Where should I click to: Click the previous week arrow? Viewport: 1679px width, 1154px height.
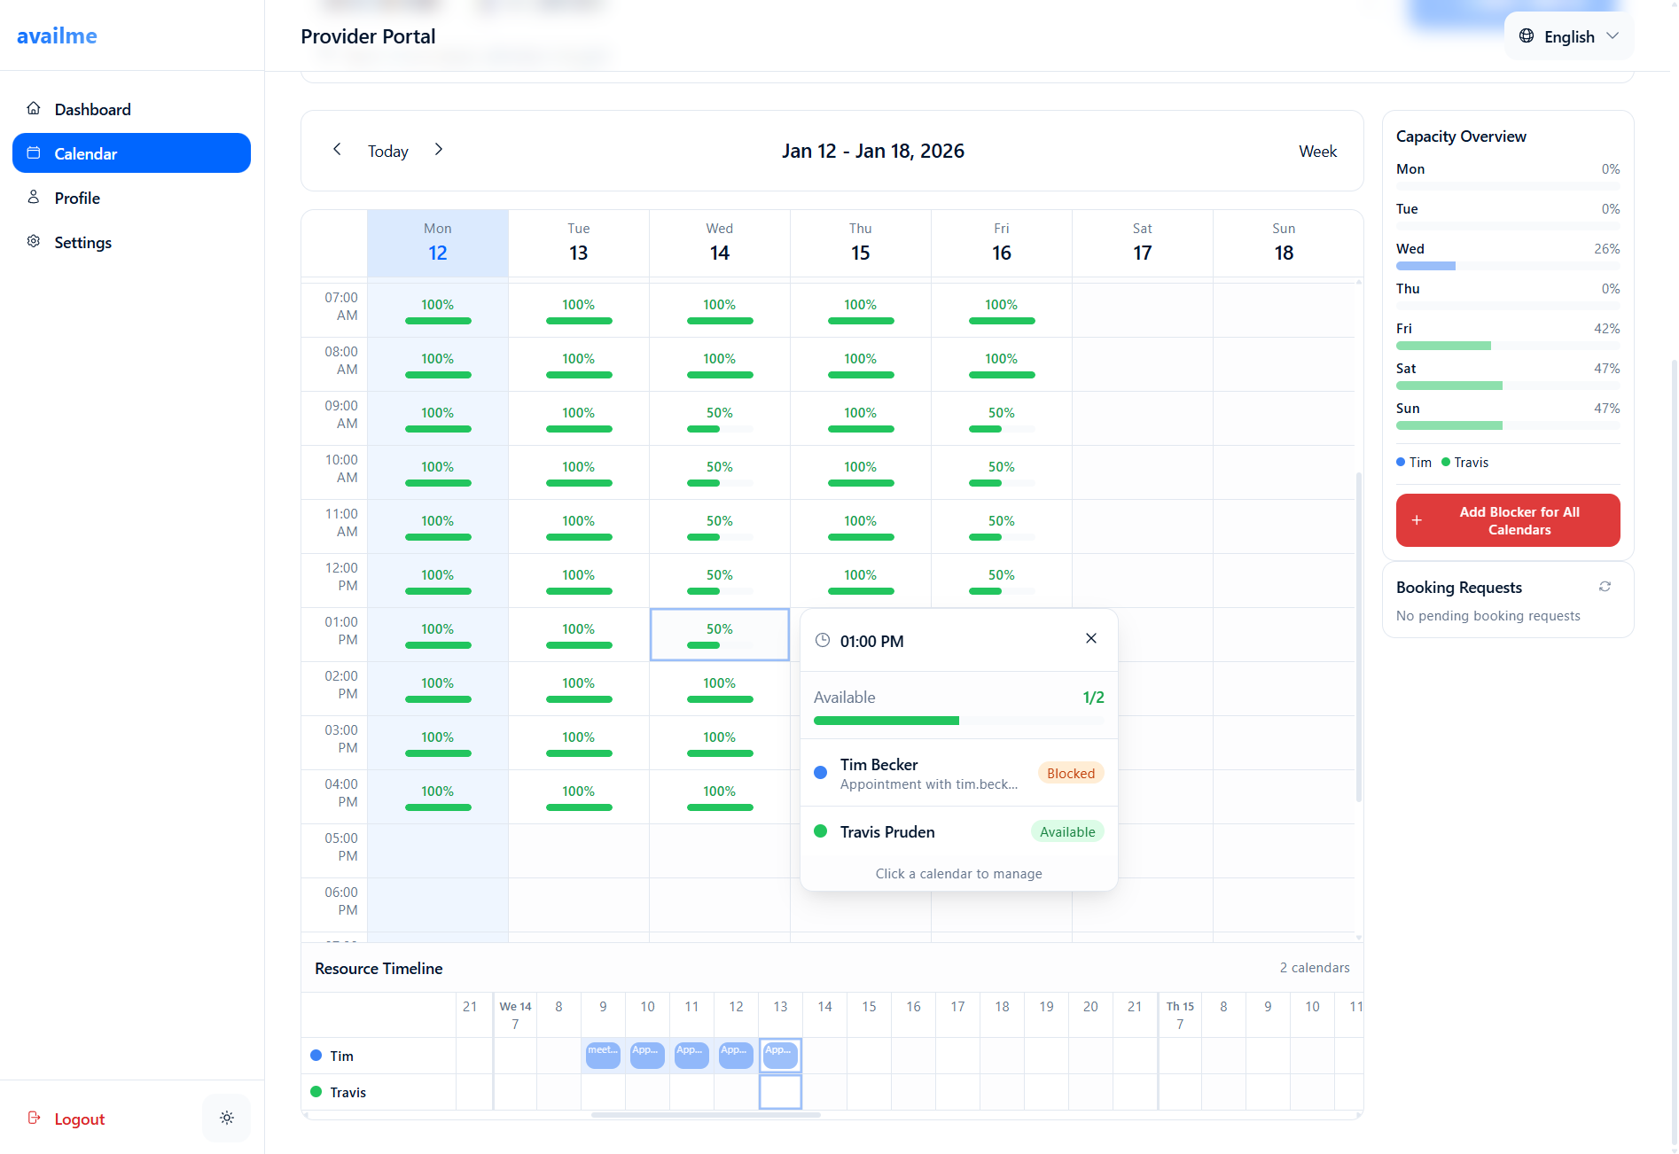(x=337, y=150)
